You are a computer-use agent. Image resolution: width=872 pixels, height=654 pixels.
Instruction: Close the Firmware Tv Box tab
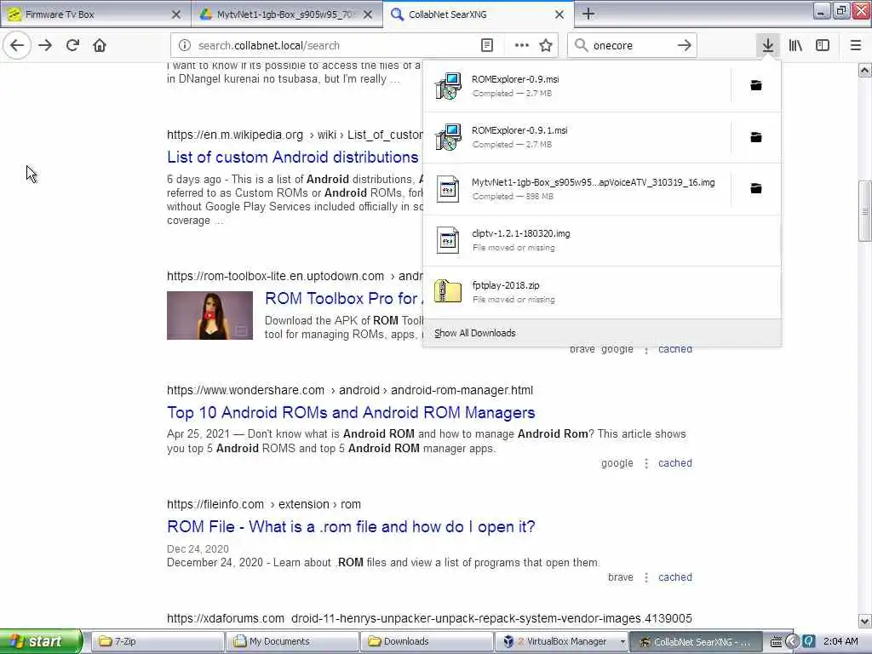pyautogui.click(x=176, y=14)
